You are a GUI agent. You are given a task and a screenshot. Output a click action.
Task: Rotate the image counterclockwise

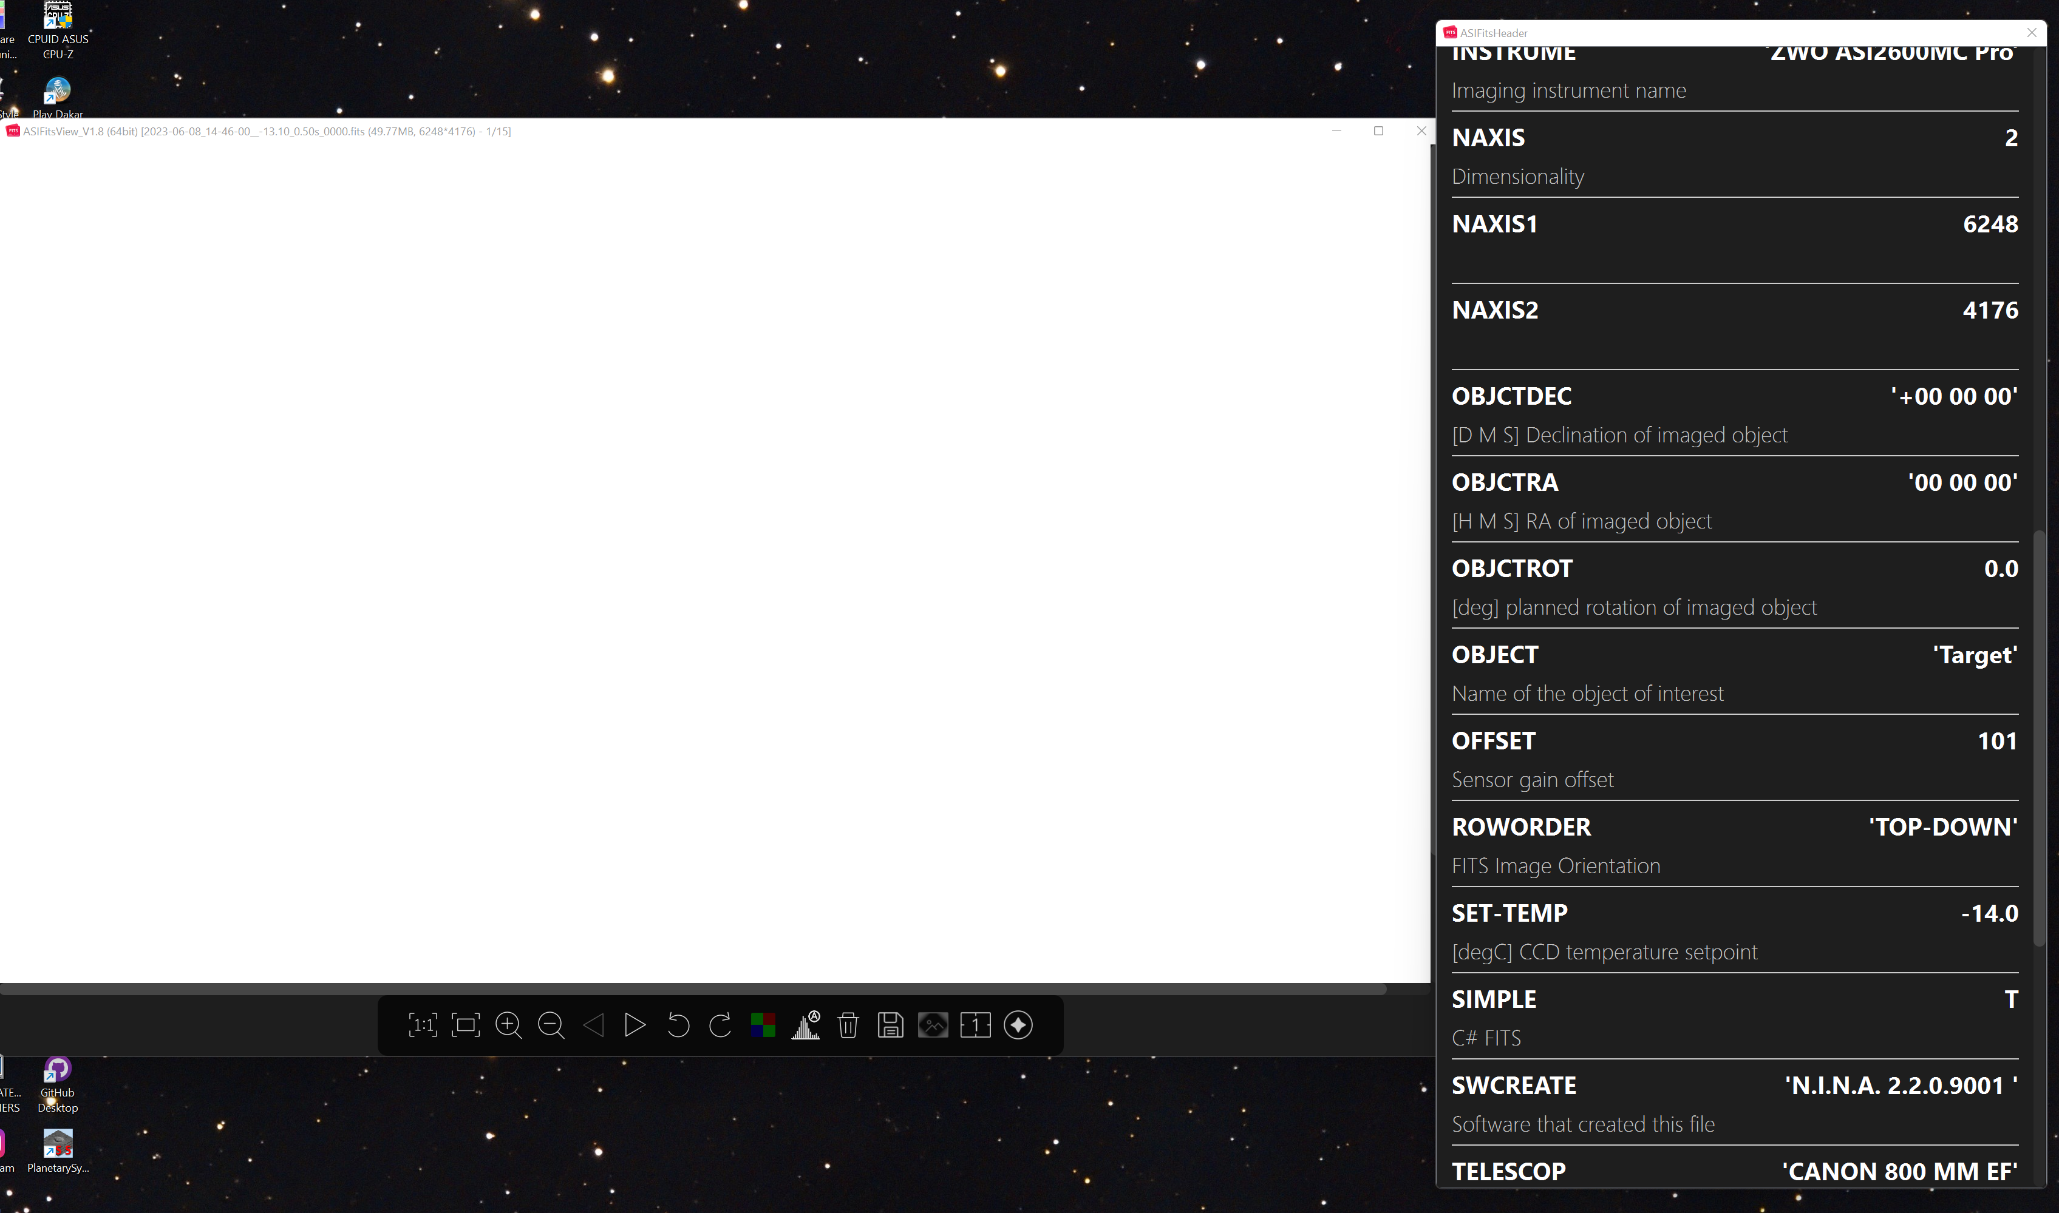coord(678,1025)
